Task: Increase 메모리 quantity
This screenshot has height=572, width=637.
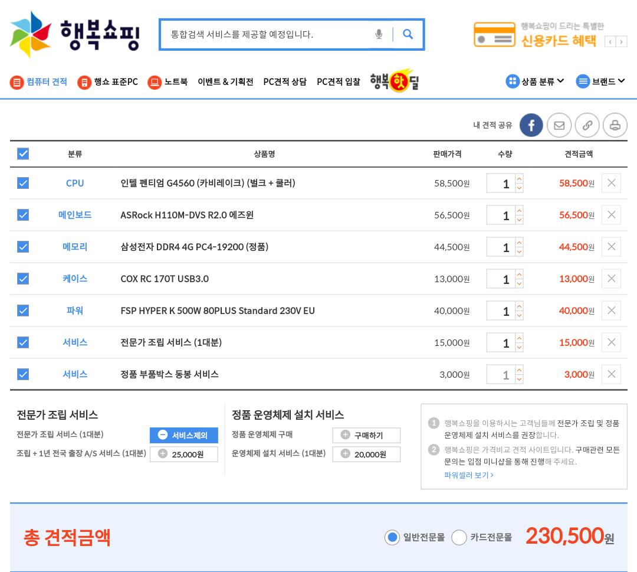Action: [x=519, y=242]
